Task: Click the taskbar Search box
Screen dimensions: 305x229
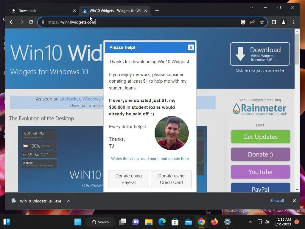Action: coord(100,222)
